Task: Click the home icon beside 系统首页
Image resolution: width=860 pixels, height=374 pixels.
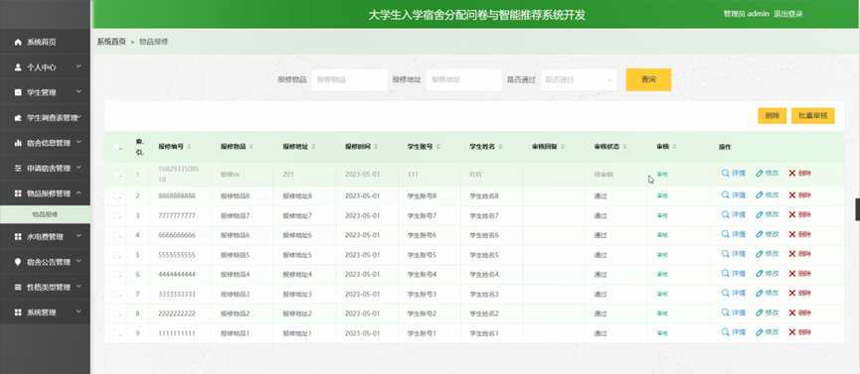Action: (18, 43)
